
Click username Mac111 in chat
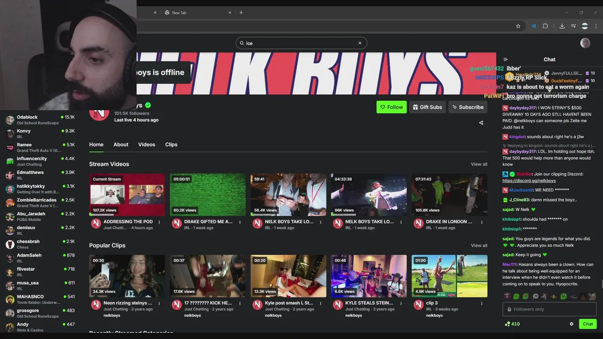pos(509,265)
